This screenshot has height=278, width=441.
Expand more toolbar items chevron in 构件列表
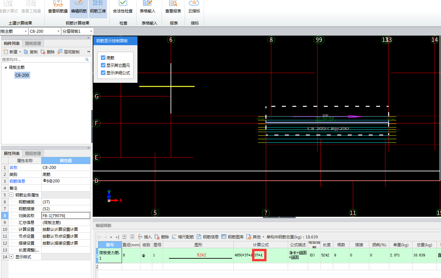[x=89, y=52]
